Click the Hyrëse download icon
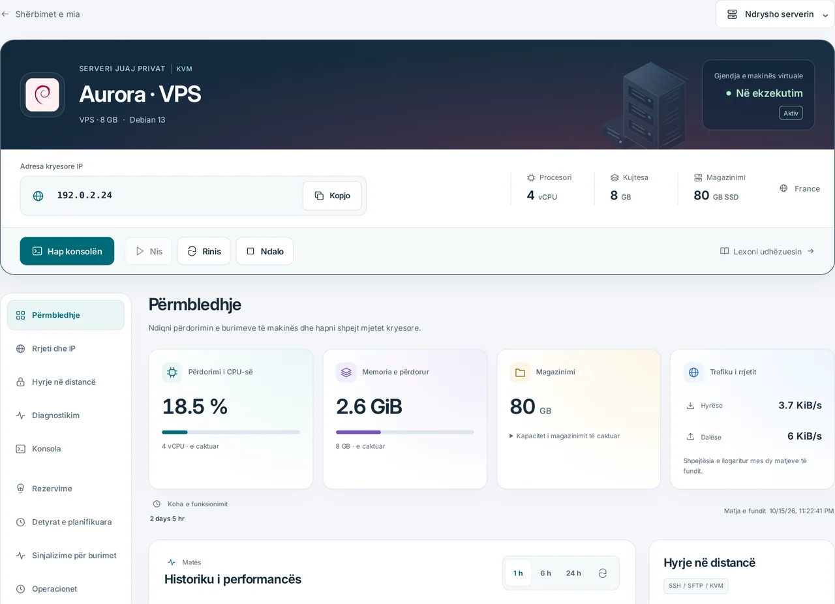This screenshot has height=604, width=835. pos(690,406)
